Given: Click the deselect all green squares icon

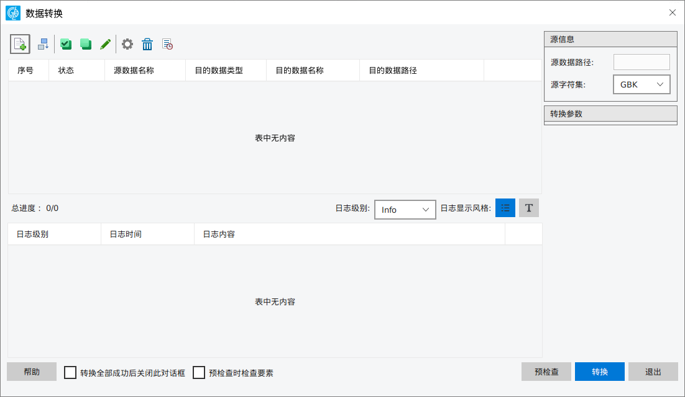Looking at the screenshot, I should tap(86, 44).
